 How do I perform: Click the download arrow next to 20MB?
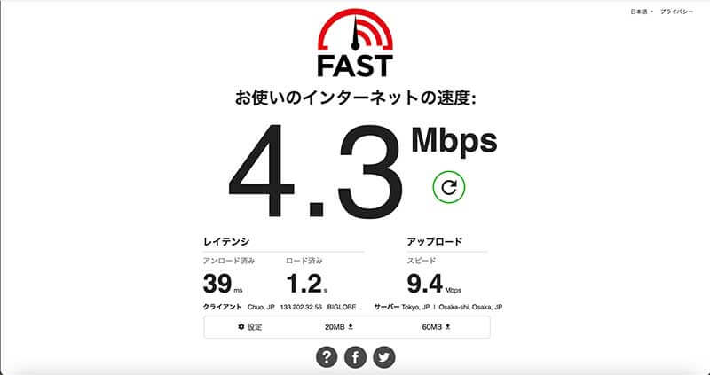click(351, 326)
